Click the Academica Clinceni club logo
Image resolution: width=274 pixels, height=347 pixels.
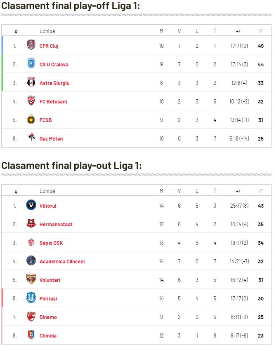click(x=31, y=260)
